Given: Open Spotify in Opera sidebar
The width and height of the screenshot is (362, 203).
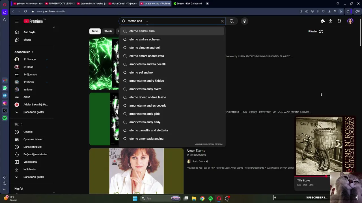Looking at the screenshot, I should coord(5,118).
